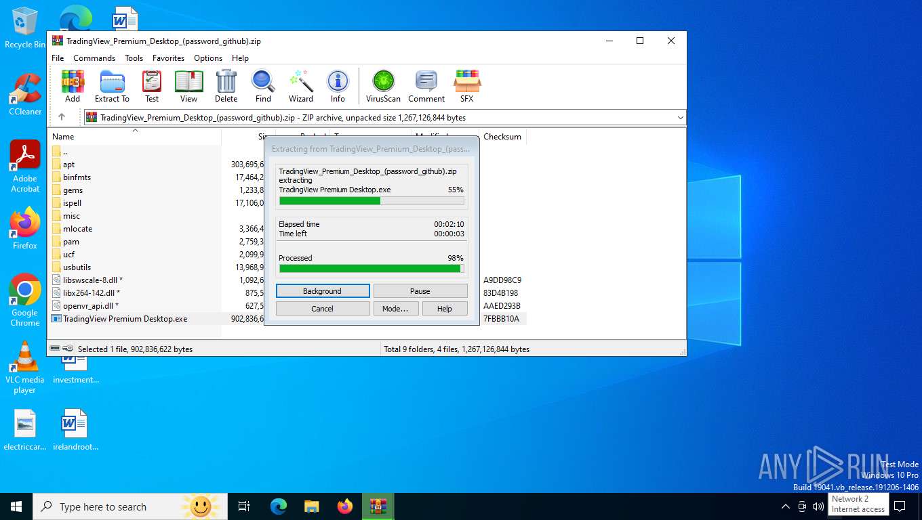This screenshot has height=520, width=922.
Task: Launch the Wizard wand icon
Action: click(301, 86)
